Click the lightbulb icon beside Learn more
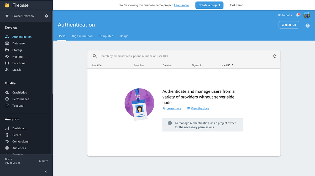Viewport: 315px width, 176px height. point(164,108)
